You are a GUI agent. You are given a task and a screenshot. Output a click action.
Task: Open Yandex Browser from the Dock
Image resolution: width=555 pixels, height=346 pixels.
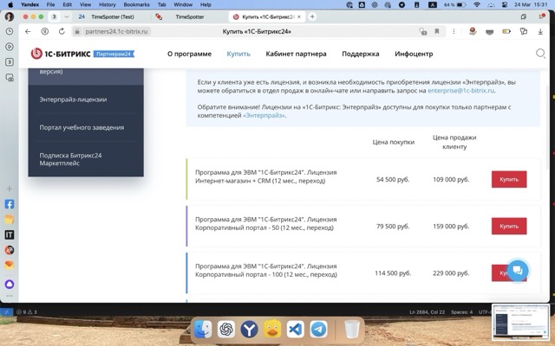[250, 330]
